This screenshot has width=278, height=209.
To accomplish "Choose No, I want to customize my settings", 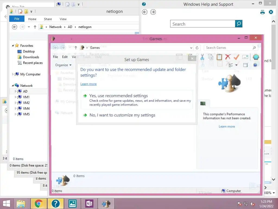I will tap(122, 115).
